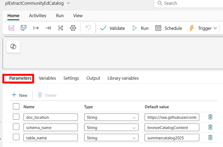Add a New parameter

tap(19, 95)
